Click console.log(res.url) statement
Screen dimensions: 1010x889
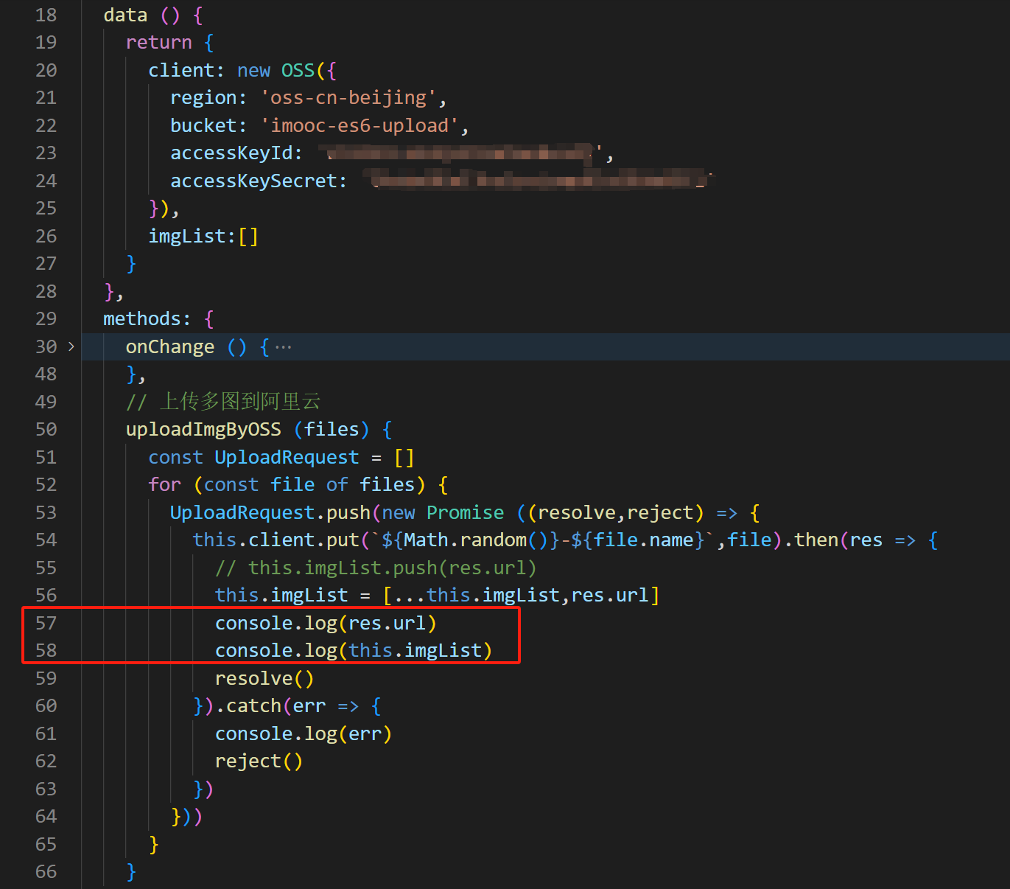326,623
